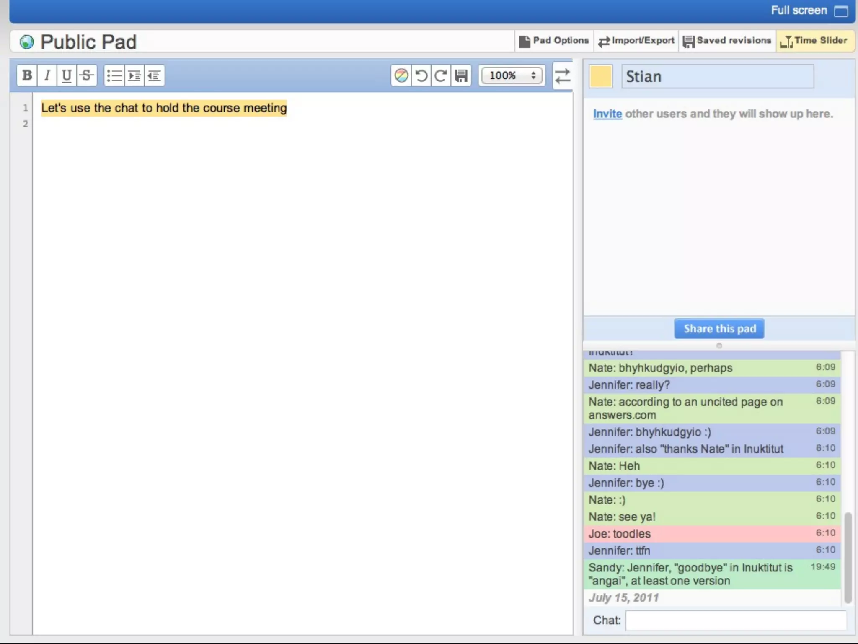Pick Stian's yellow author color swatch

tap(600, 76)
